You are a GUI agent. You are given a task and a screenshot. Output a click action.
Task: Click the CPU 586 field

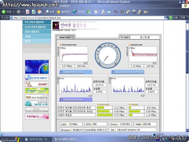[96, 124]
